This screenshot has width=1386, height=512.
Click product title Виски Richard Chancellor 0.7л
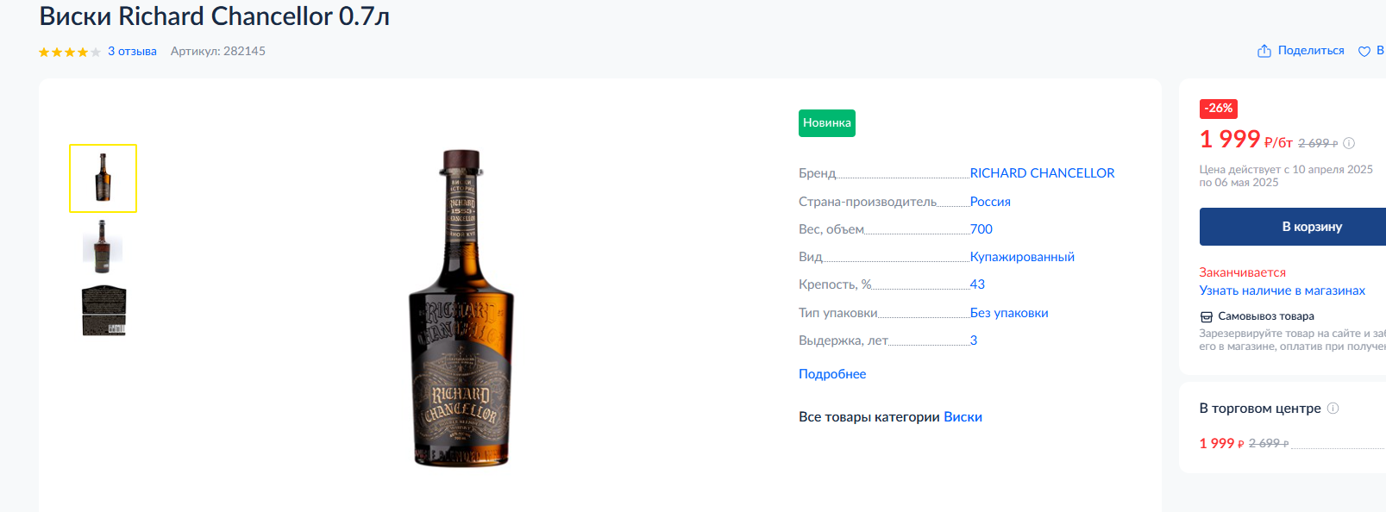coord(215,16)
